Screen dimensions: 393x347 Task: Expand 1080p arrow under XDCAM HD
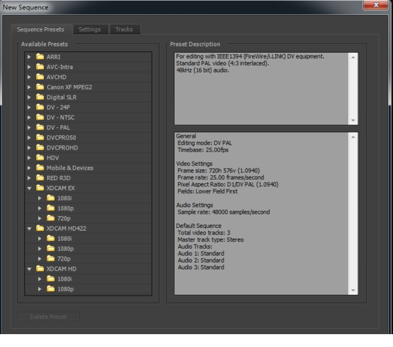click(39, 289)
